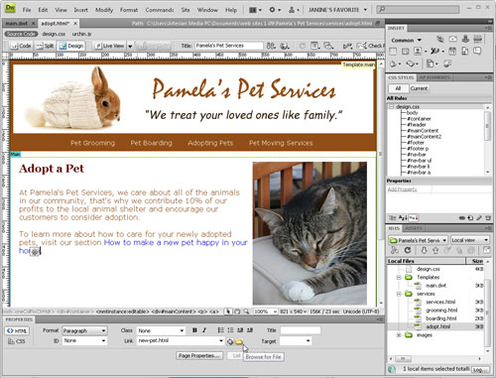Image resolution: width=496 pixels, height=378 pixels.
Task: Click the Connect to remote host icon
Action: (394, 250)
